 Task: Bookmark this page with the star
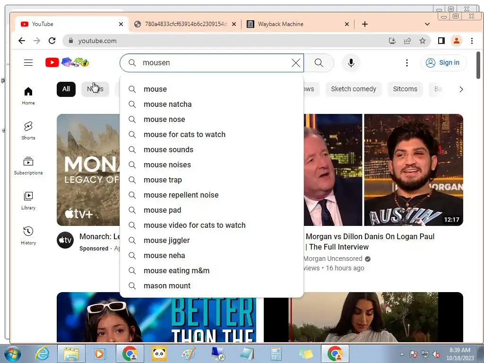coord(423,41)
